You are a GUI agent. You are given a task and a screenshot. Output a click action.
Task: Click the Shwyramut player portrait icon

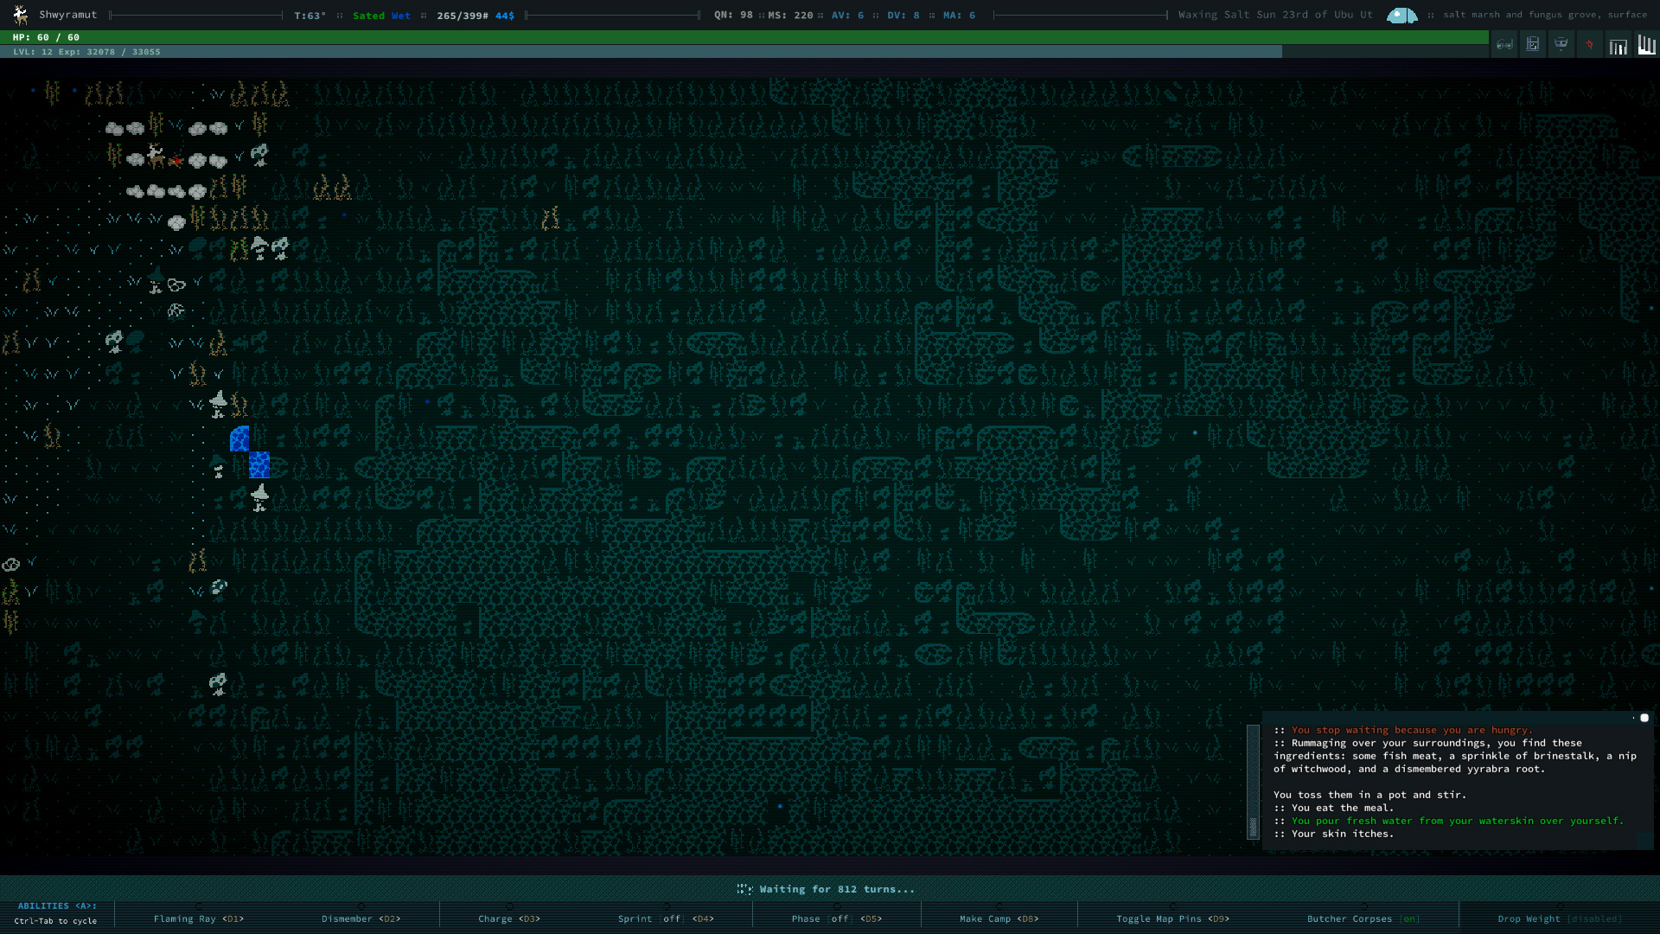click(20, 15)
